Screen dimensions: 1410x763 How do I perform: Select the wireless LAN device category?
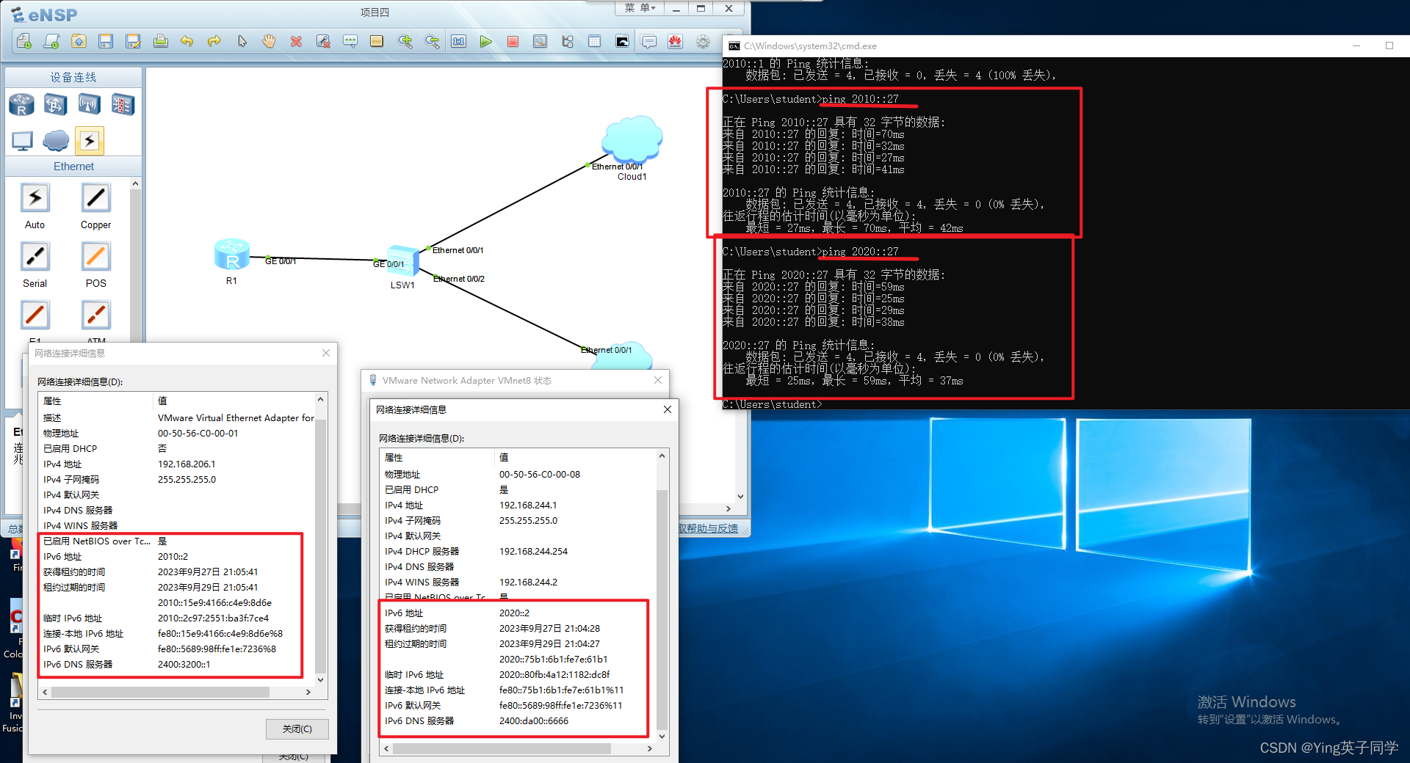(89, 105)
